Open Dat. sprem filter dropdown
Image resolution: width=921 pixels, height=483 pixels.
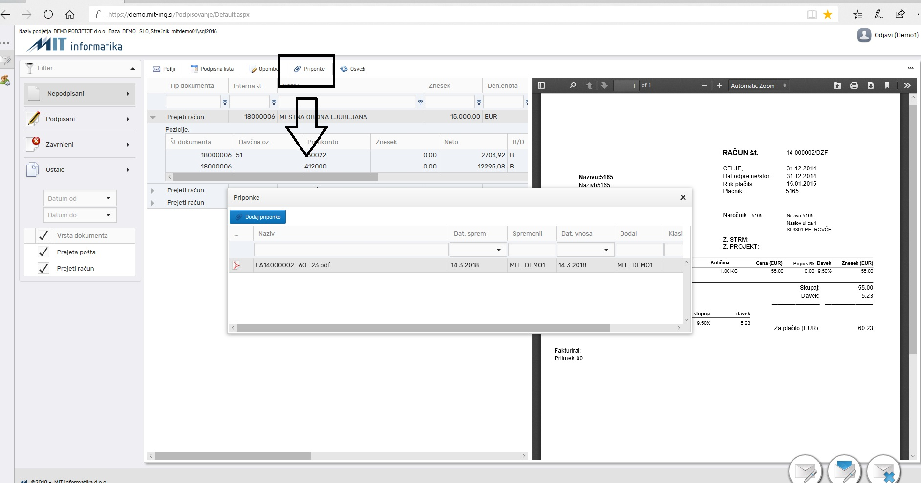point(499,250)
